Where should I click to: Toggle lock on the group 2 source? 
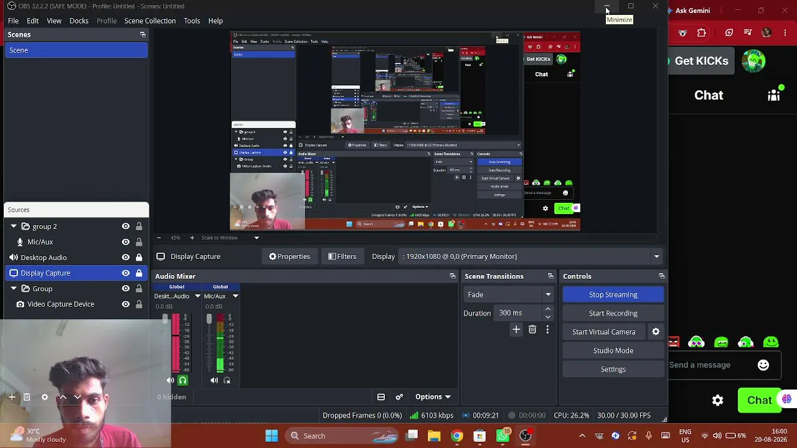pyautogui.click(x=139, y=226)
